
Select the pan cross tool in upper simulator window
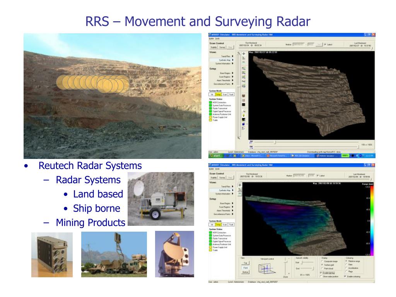click(x=244, y=54)
